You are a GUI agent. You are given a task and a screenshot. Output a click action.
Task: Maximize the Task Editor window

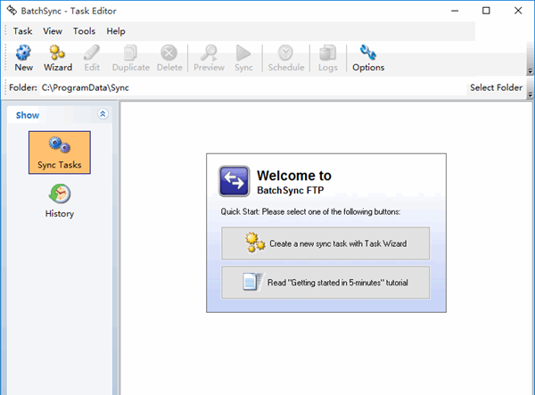coord(486,11)
